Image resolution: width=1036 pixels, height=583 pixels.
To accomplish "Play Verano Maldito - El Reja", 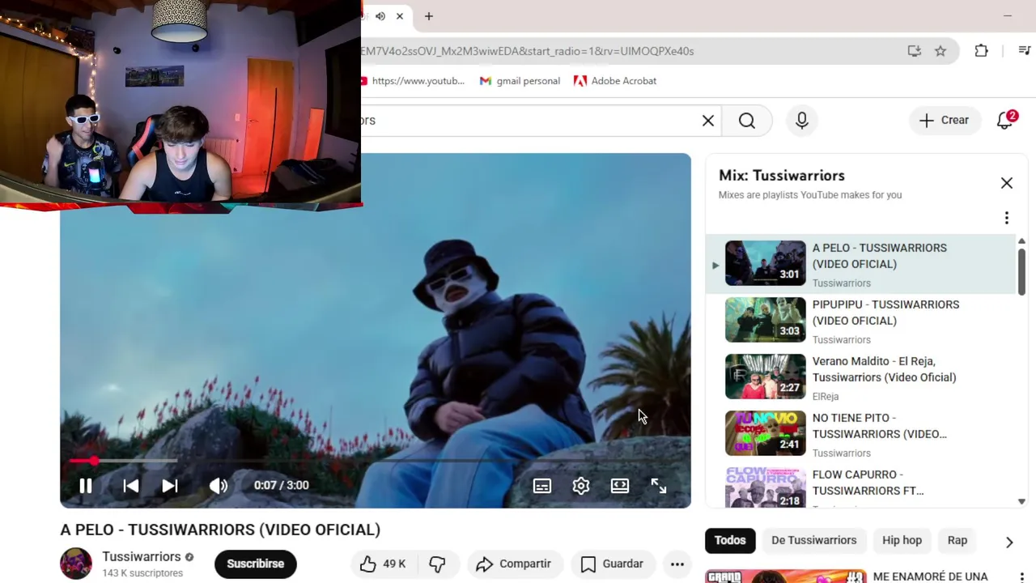I will [x=860, y=377].
